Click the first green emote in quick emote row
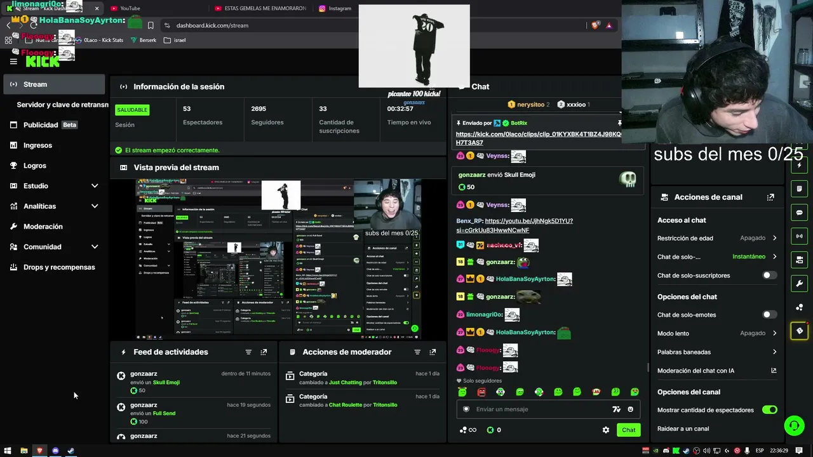The height and width of the screenshot is (457, 813). (x=462, y=392)
